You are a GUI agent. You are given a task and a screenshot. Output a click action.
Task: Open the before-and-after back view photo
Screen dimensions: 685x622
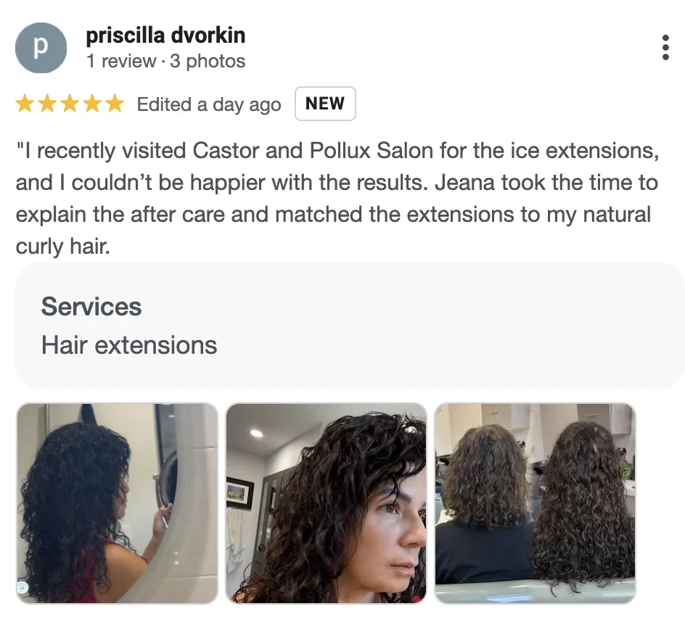pos(536,503)
